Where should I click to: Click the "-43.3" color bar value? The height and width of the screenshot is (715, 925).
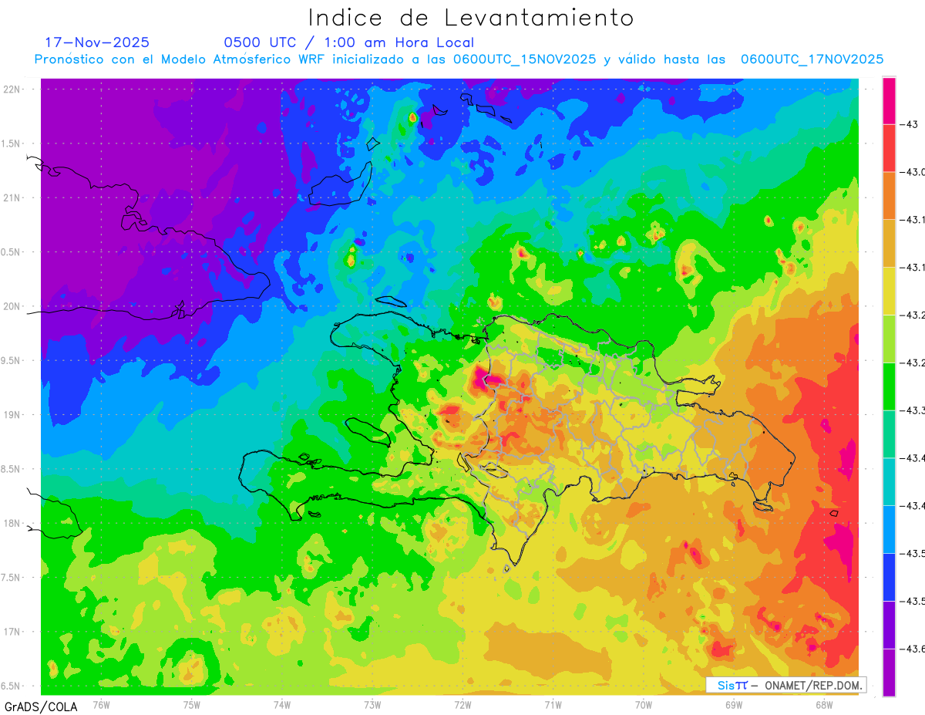coord(914,410)
